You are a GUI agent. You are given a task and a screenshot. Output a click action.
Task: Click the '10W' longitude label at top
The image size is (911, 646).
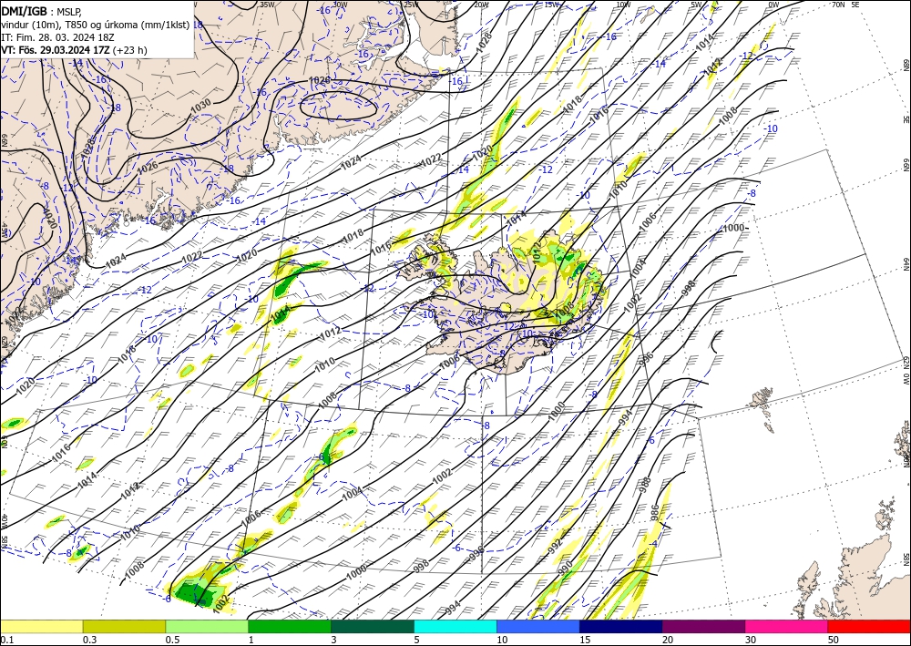click(623, 5)
